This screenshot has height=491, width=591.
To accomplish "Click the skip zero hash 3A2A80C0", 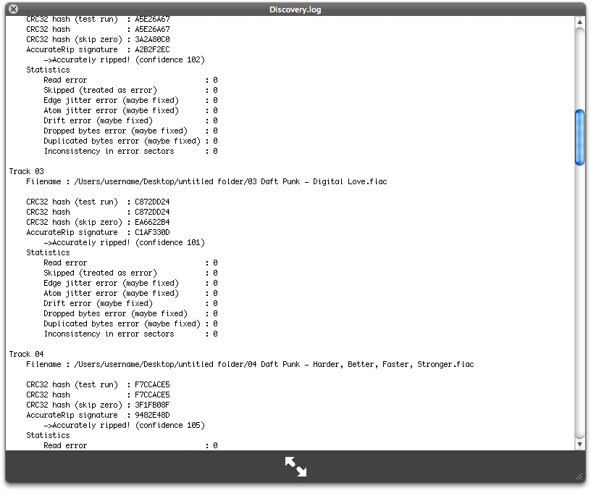I will 152,39.
